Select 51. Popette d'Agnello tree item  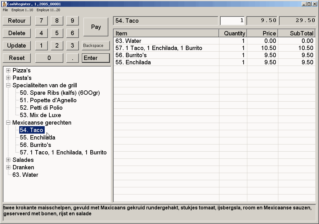tap(48, 100)
